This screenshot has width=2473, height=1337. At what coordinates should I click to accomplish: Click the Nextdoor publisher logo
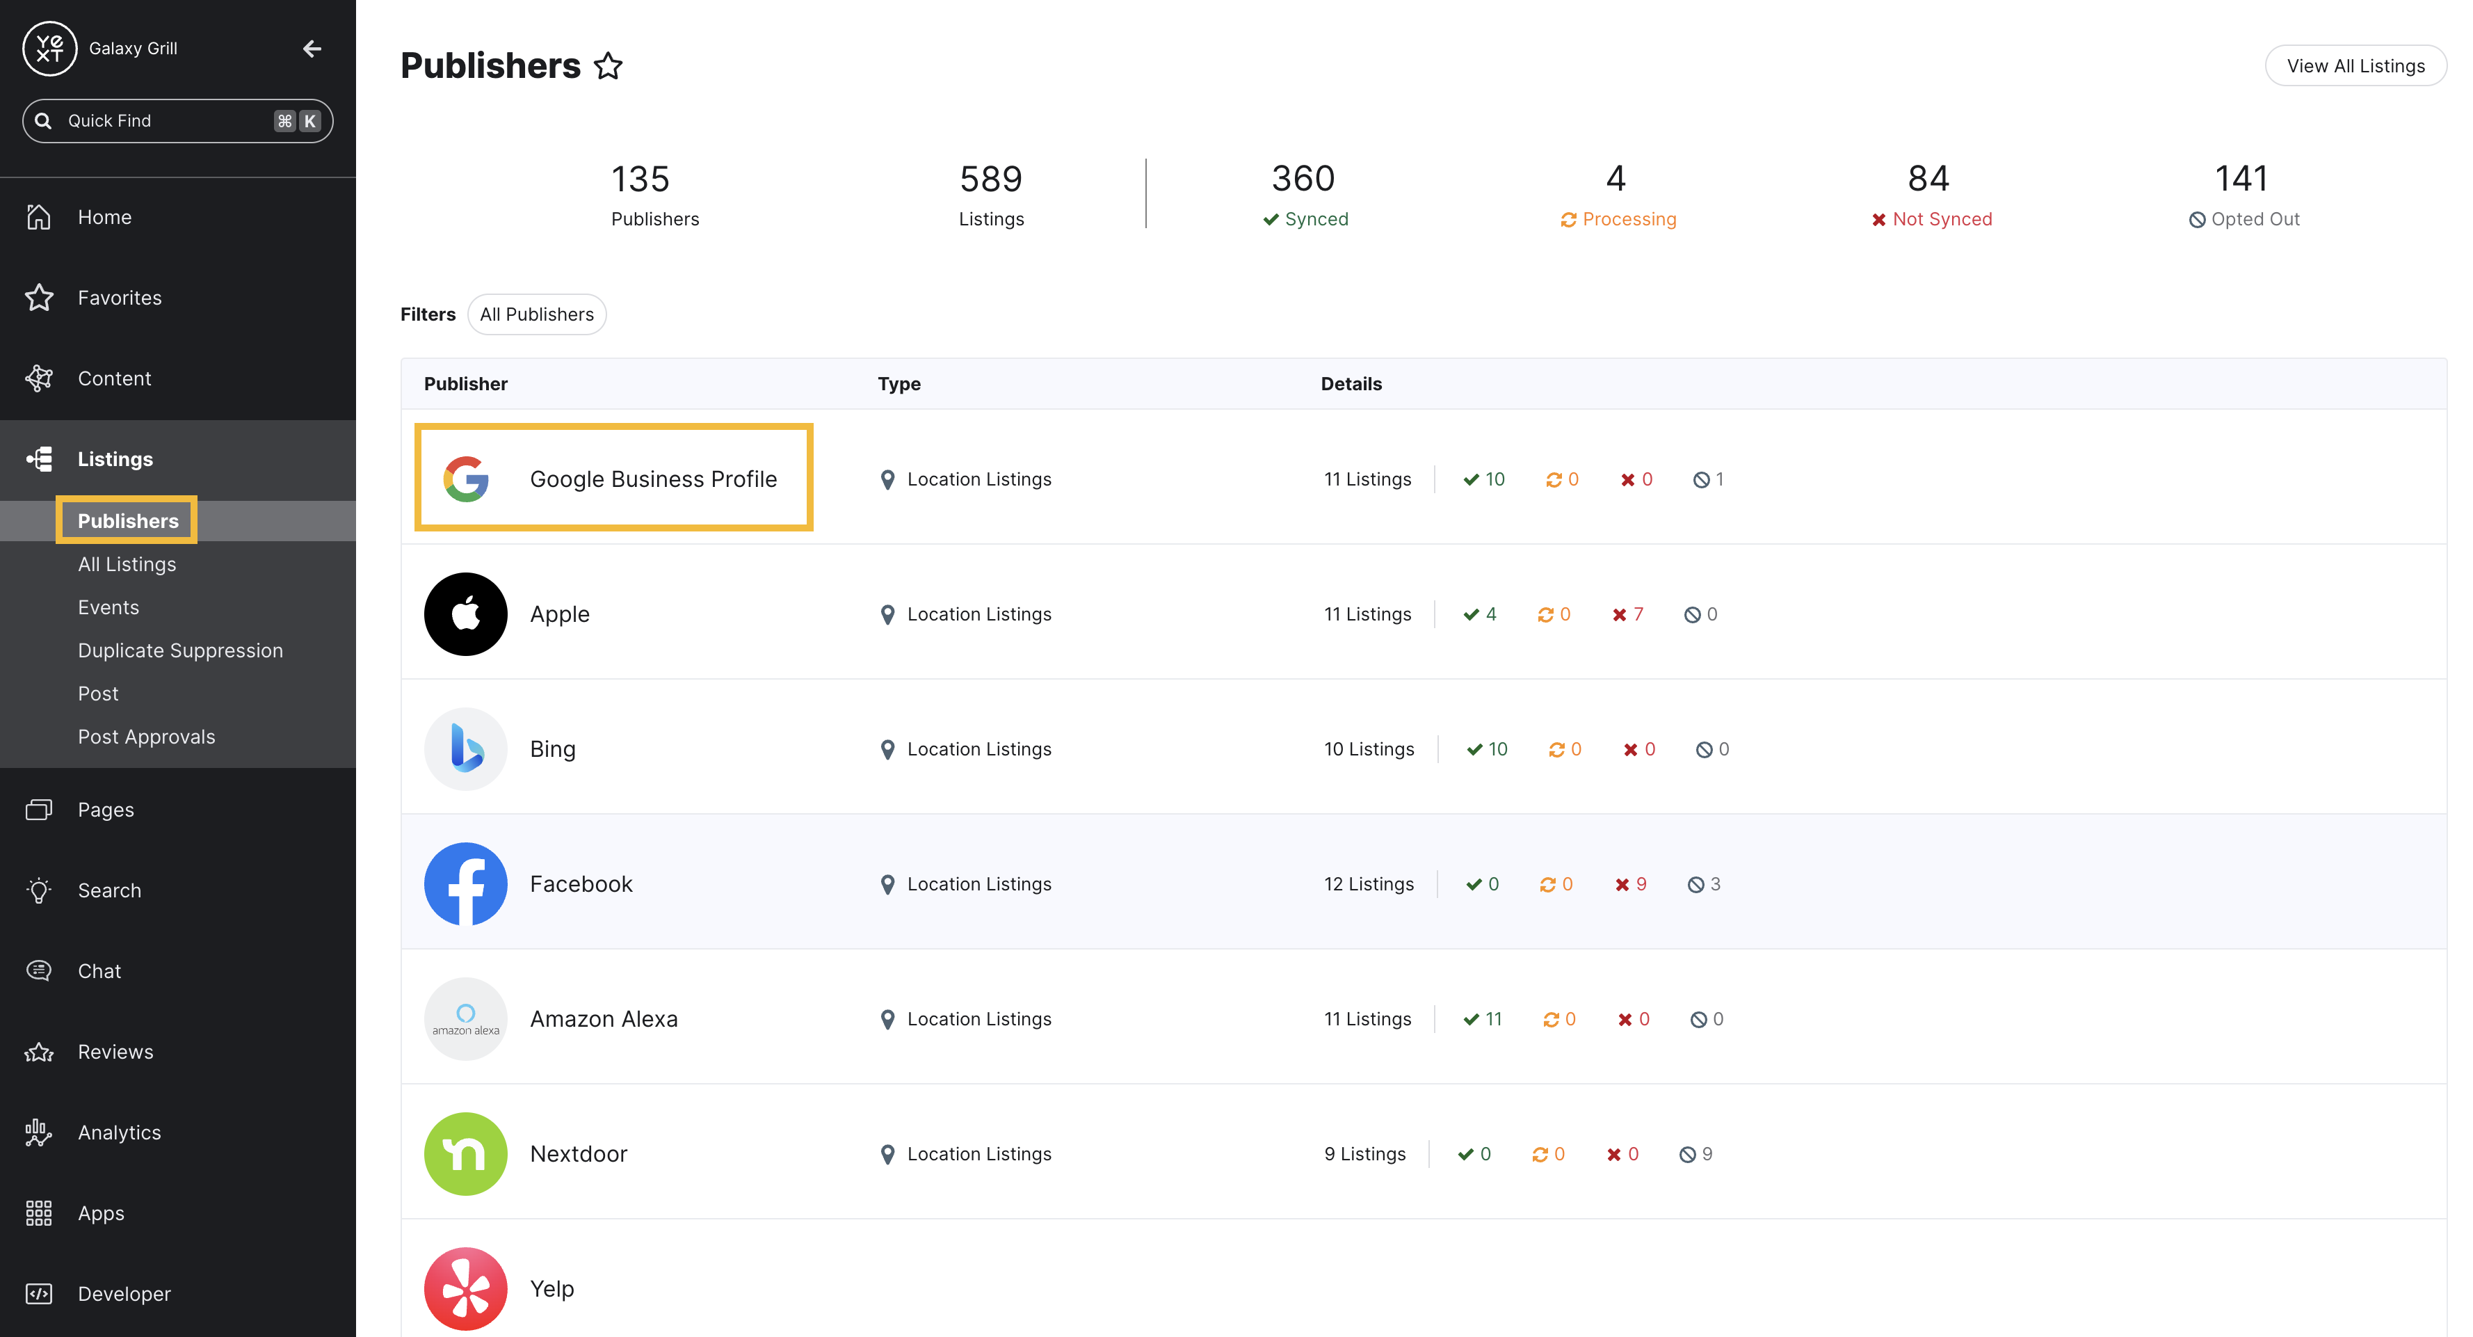pyautogui.click(x=466, y=1153)
